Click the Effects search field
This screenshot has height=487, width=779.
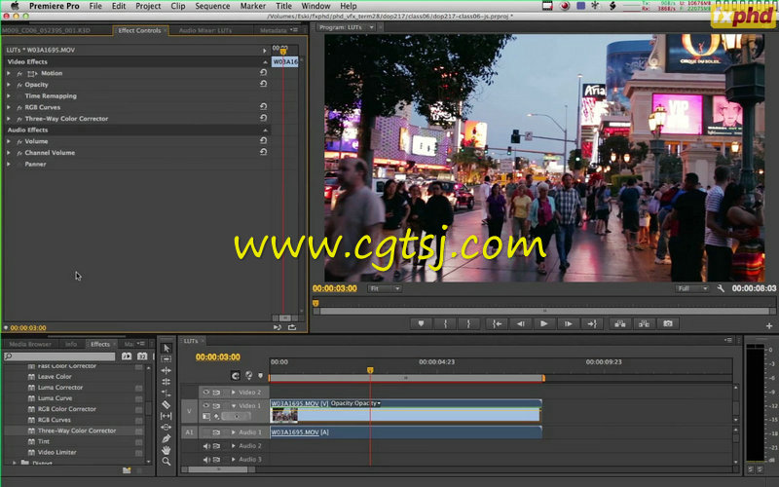tap(59, 356)
